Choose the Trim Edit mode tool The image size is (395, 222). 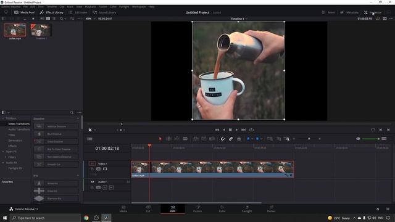pyautogui.click(x=168, y=139)
